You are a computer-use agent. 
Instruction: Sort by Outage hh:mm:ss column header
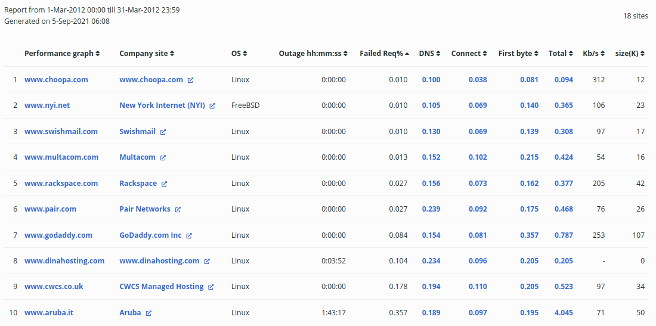click(x=312, y=54)
